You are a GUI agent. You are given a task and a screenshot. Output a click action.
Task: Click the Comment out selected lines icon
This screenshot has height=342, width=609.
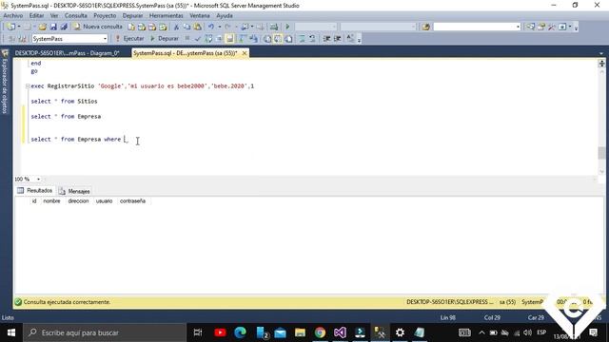[302, 39]
